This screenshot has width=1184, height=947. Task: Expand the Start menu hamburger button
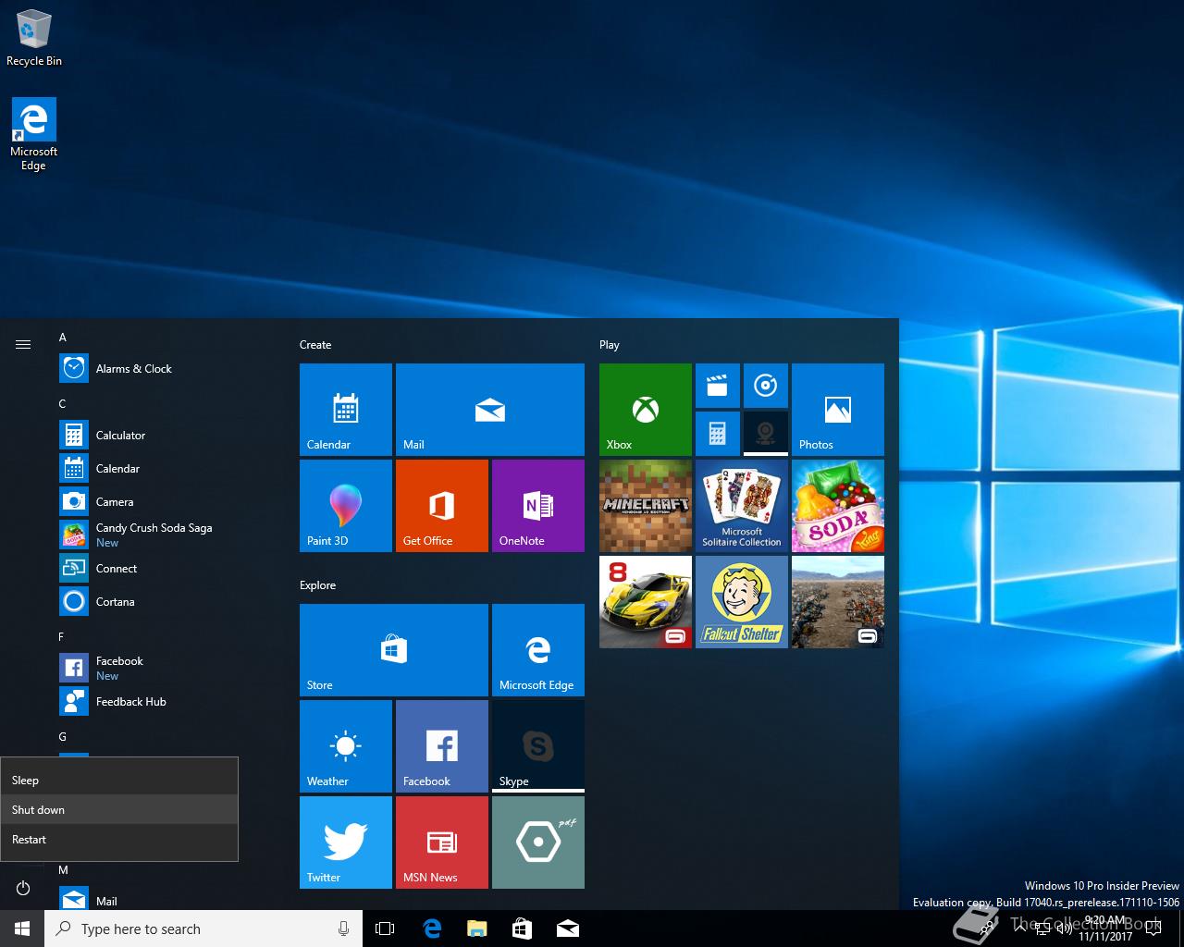pyautogui.click(x=23, y=344)
